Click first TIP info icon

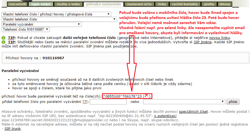[4, 38]
